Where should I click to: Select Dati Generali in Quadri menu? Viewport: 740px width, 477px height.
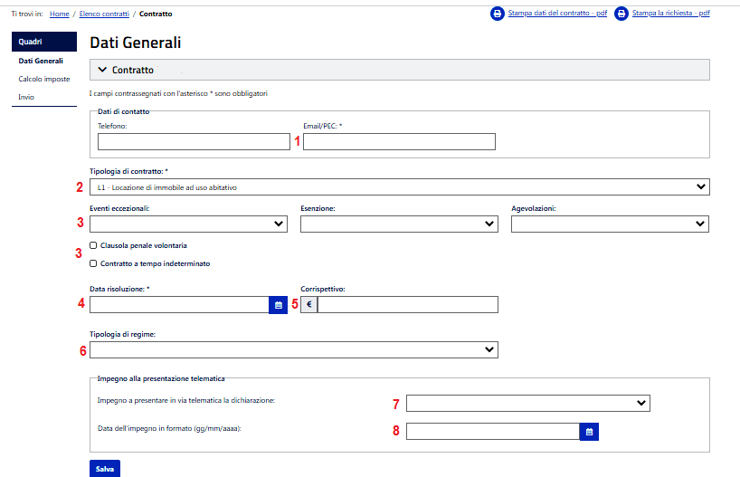[41, 61]
